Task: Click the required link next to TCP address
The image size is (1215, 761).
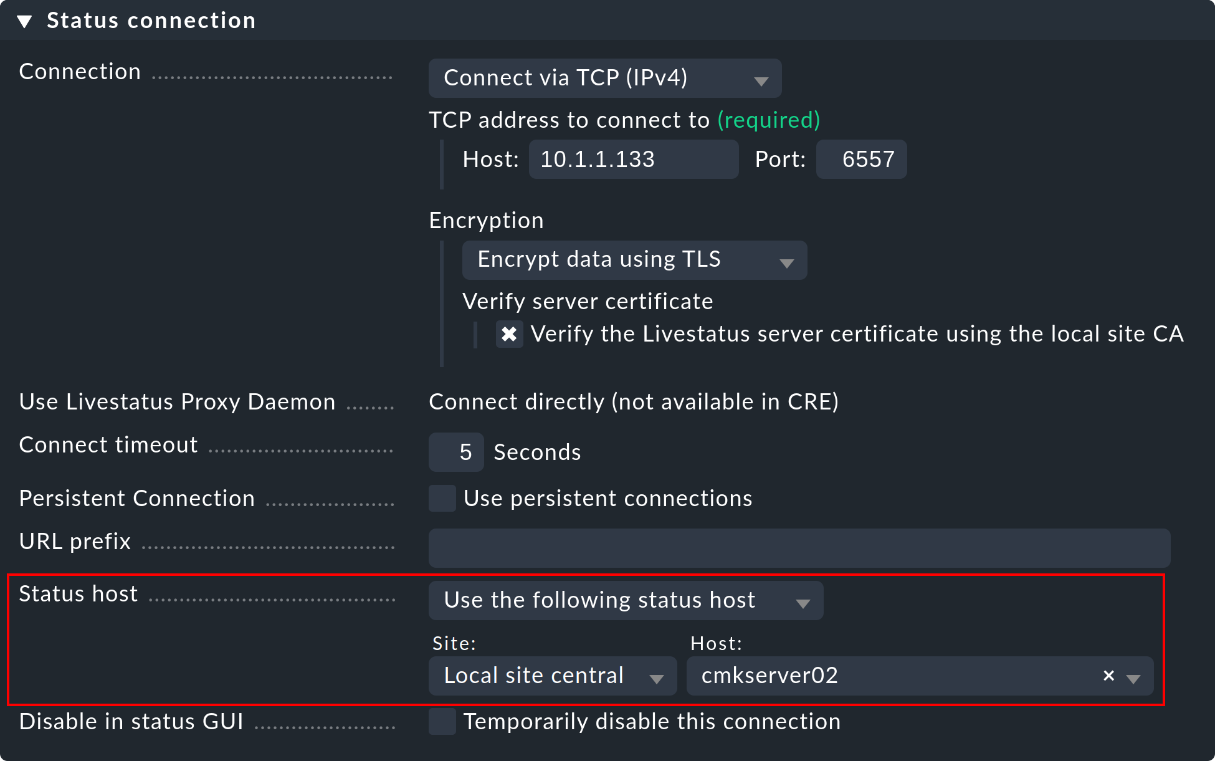Action: pyautogui.click(x=768, y=120)
